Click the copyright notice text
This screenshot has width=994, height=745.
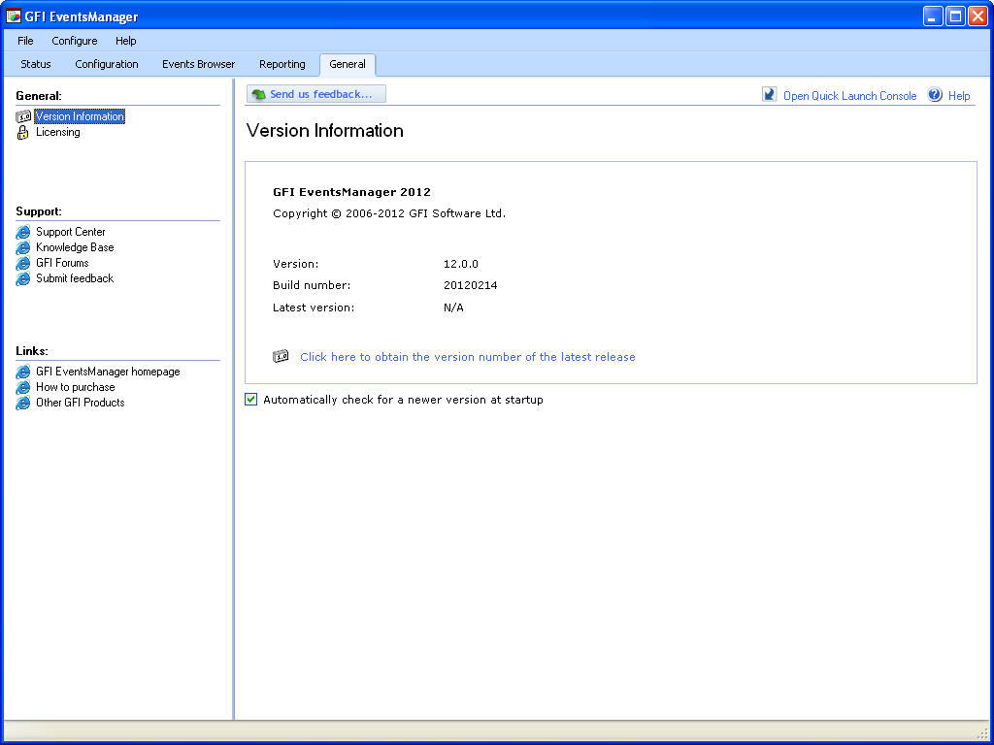389,213
